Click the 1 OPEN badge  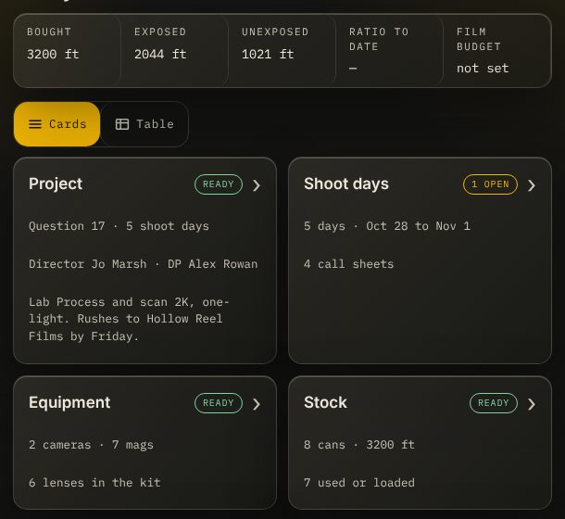(x=490, y=184)
